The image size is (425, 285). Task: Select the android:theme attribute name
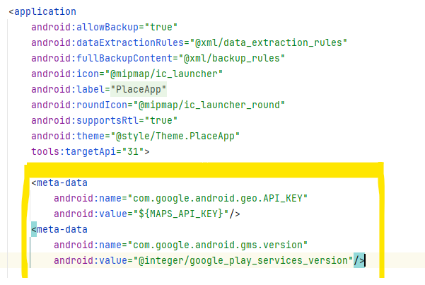pyautogui.click(x=68, y=136)
